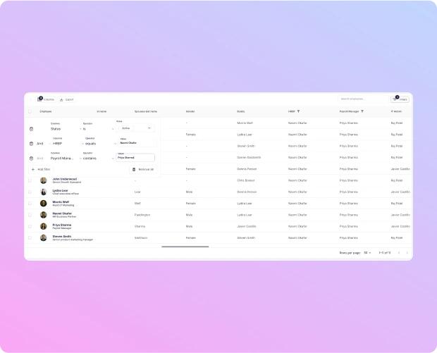Export the employee table
This screenshot has height=353, width=437.
click(66, 99)
